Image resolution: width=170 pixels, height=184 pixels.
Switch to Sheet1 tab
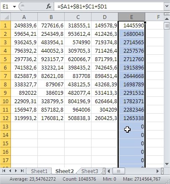click(x=39, y=171)
